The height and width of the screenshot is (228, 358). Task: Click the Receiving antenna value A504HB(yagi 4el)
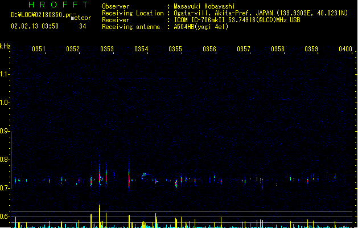coord(201,27)
